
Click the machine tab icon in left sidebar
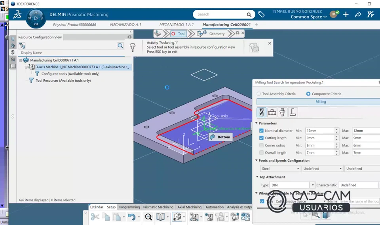click(x=13, y=52)
